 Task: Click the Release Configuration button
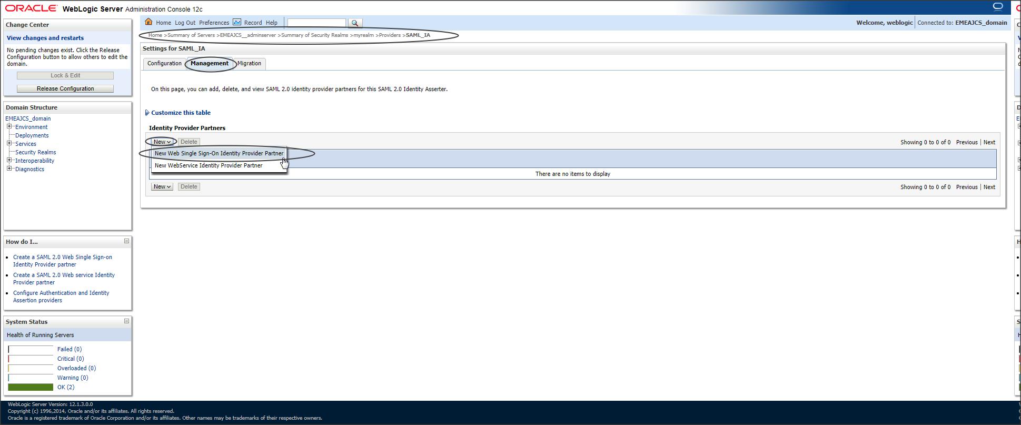point(65,88)
